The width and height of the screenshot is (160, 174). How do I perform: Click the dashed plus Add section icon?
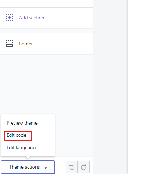[10, 18]
